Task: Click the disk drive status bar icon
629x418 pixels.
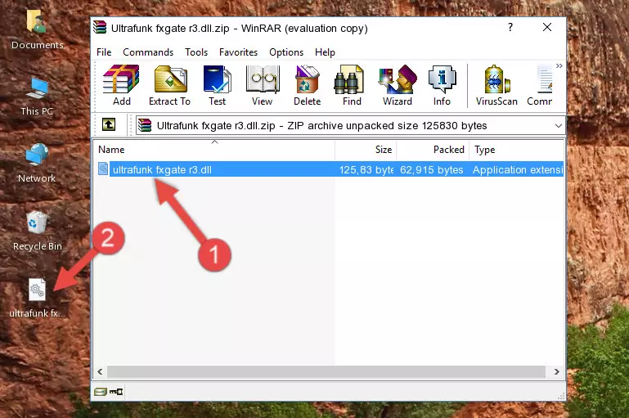Action: click(x=101, y=392)
